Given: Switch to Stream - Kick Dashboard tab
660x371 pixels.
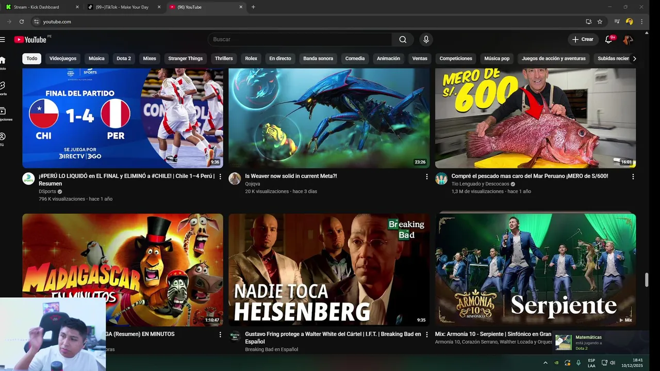Looking at the screenshot, I should [41, 7].
